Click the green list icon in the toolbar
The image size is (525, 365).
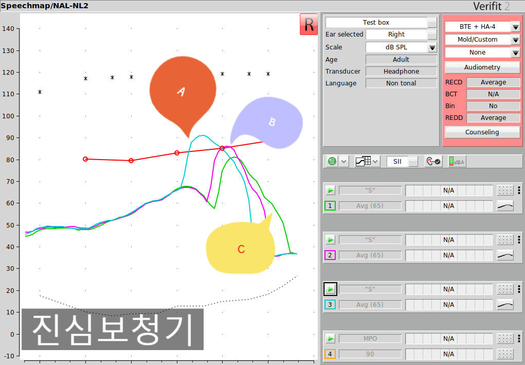(332, 161)
